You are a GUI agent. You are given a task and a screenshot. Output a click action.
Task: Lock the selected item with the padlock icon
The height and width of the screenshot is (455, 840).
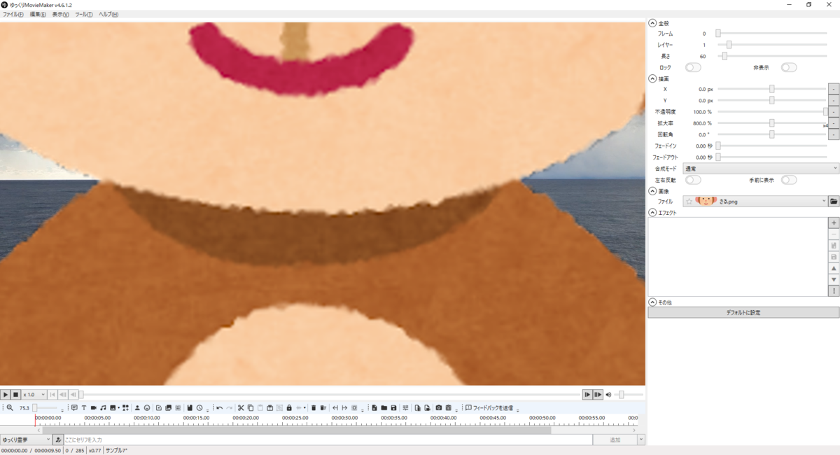289,407
